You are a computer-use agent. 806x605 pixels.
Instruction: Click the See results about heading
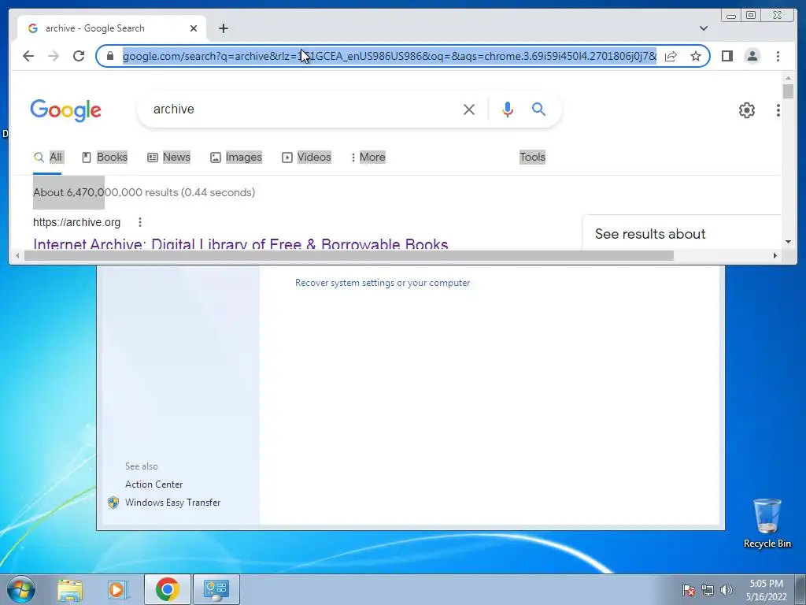click(650, 233)
